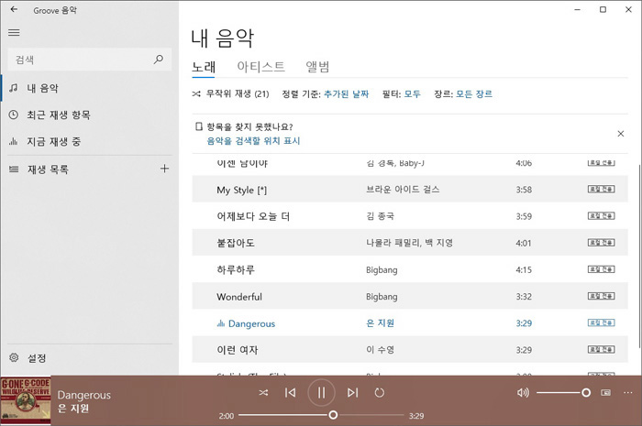Open 최근 재생 항목 in sidebar

[90, 115]
